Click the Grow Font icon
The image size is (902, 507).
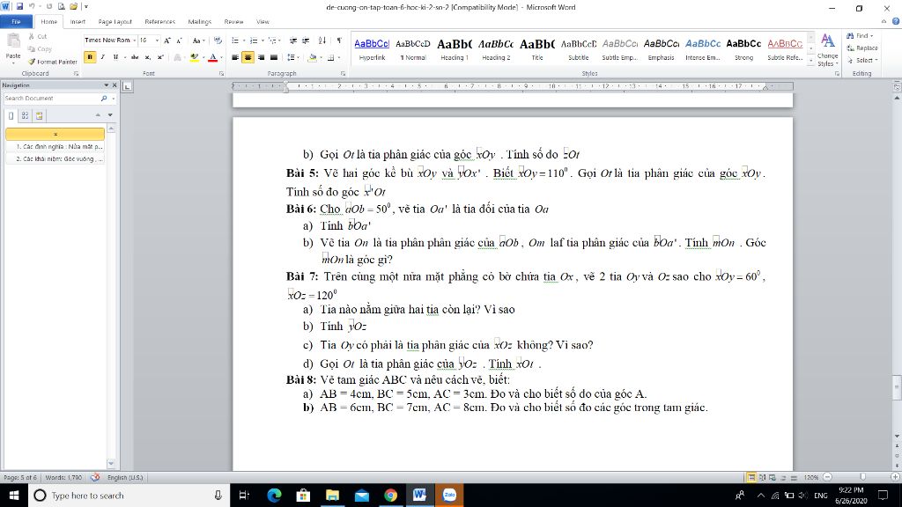tap(166, 40)
